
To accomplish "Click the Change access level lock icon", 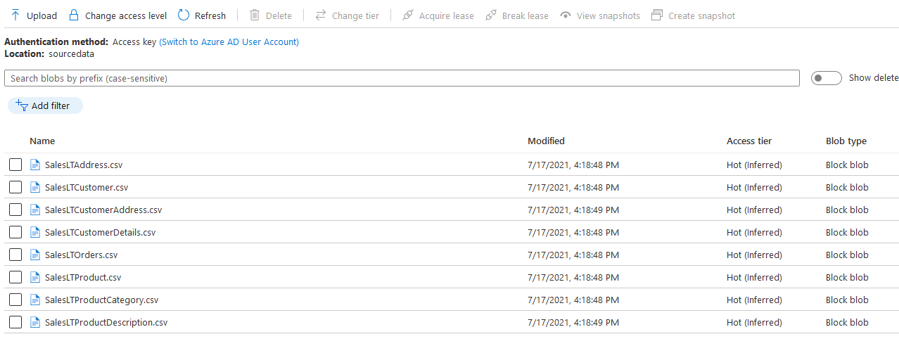I will (x=74, y=15).
